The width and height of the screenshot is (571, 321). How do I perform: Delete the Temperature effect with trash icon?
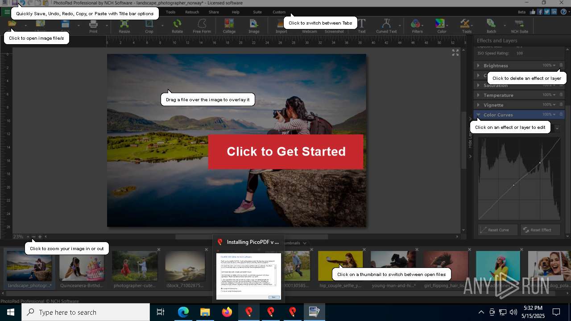561,95
